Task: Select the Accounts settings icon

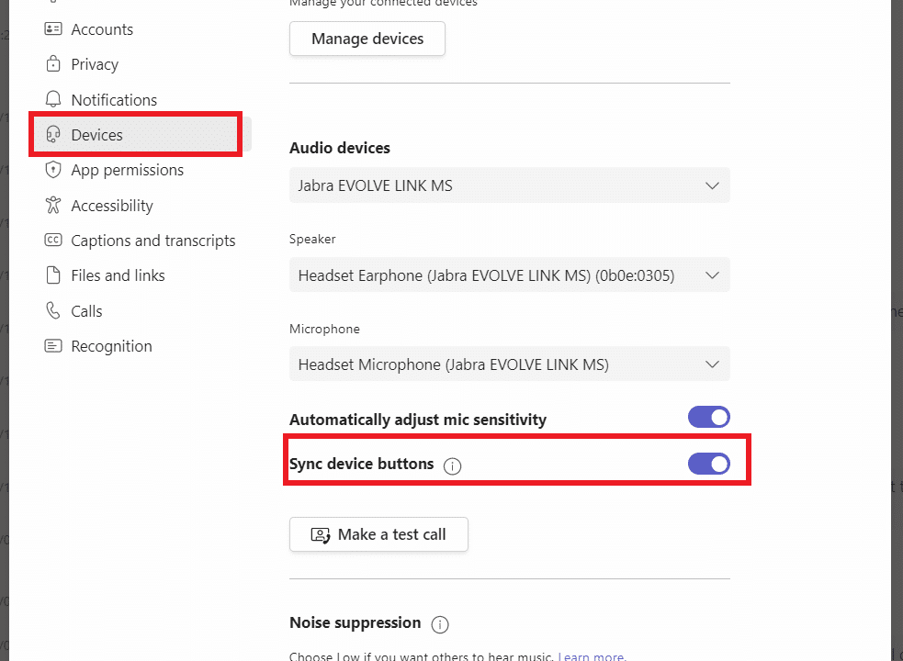Action: pyautogui.click(x=52, y=28)
